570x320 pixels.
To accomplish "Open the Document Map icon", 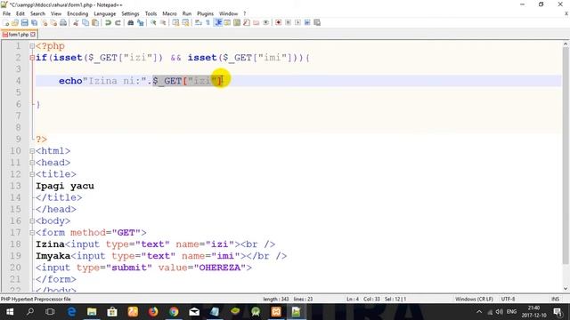I will pos(237,22).
